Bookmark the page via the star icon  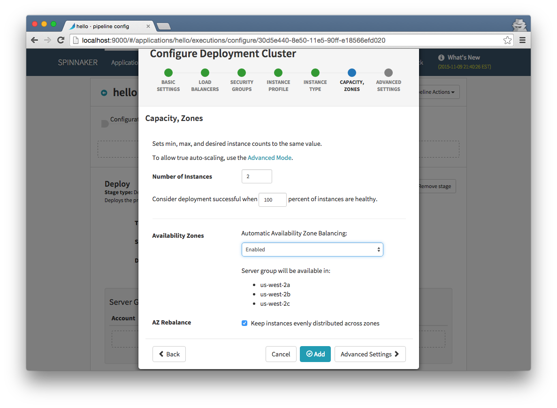[507, 40]
